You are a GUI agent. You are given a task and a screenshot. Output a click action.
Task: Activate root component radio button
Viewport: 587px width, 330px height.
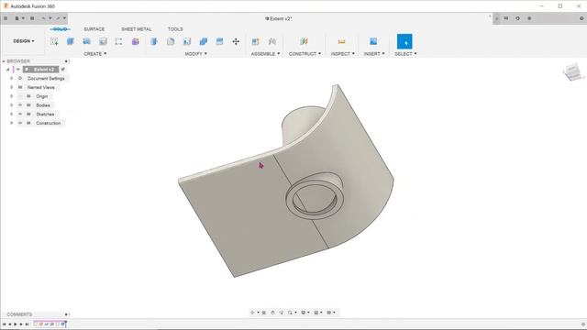63,70
